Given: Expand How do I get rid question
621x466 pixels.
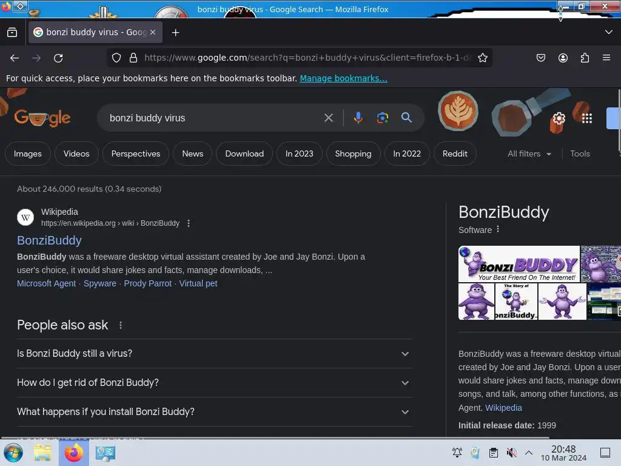Looking at the screenshot, I should tap(214, 382).
